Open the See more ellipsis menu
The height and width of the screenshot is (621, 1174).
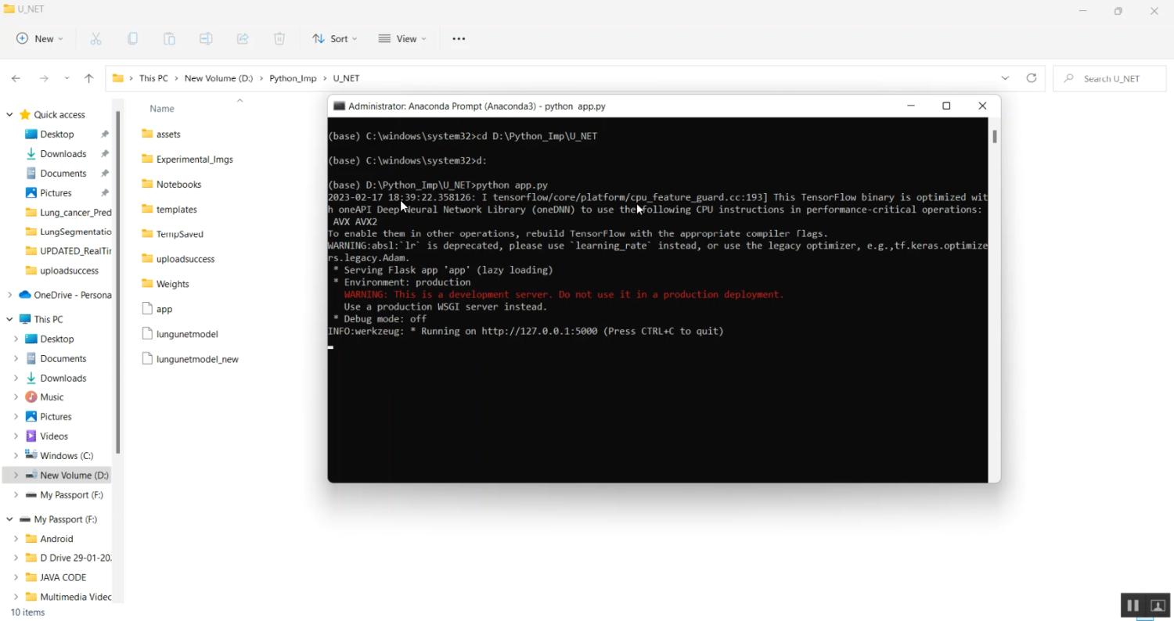[459, 38]
